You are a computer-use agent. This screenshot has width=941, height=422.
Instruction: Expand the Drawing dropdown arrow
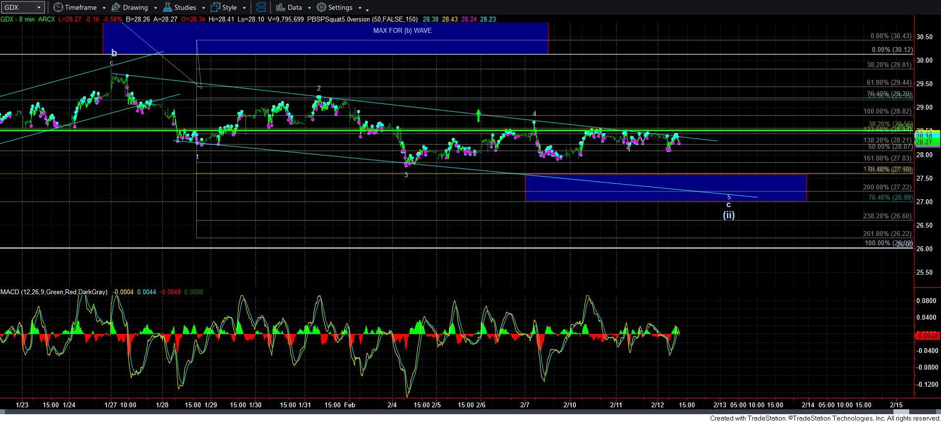[155, 8]
